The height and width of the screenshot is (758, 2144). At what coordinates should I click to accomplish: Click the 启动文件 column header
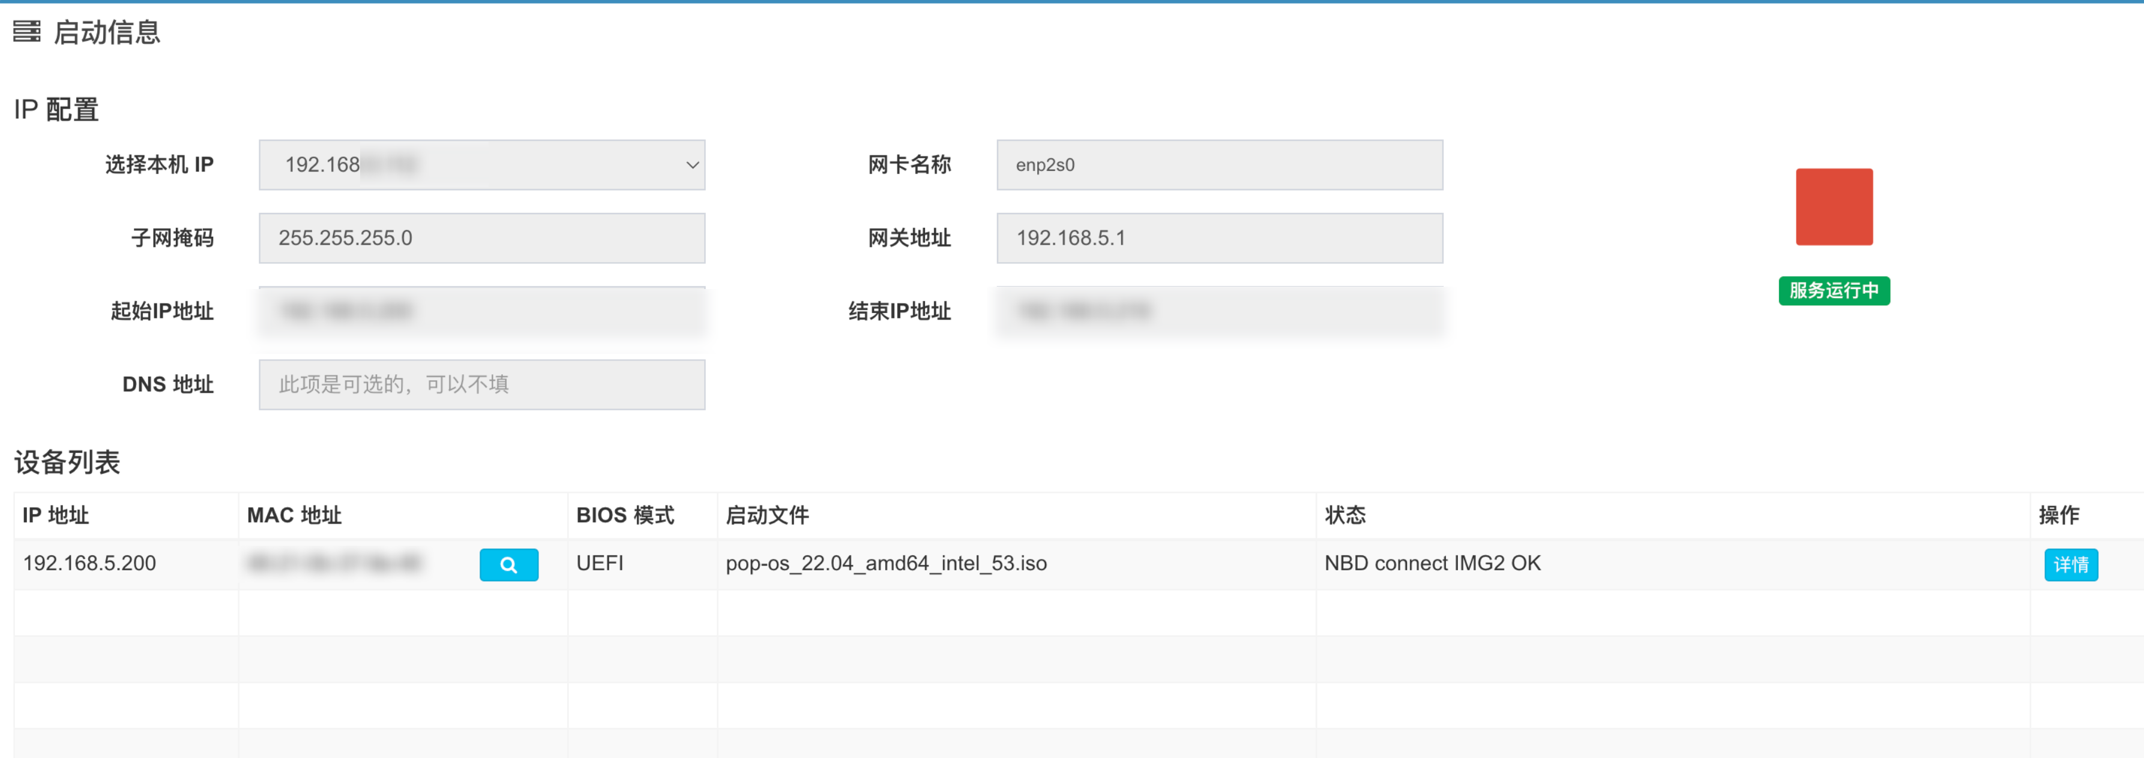[x=766, y=515]
